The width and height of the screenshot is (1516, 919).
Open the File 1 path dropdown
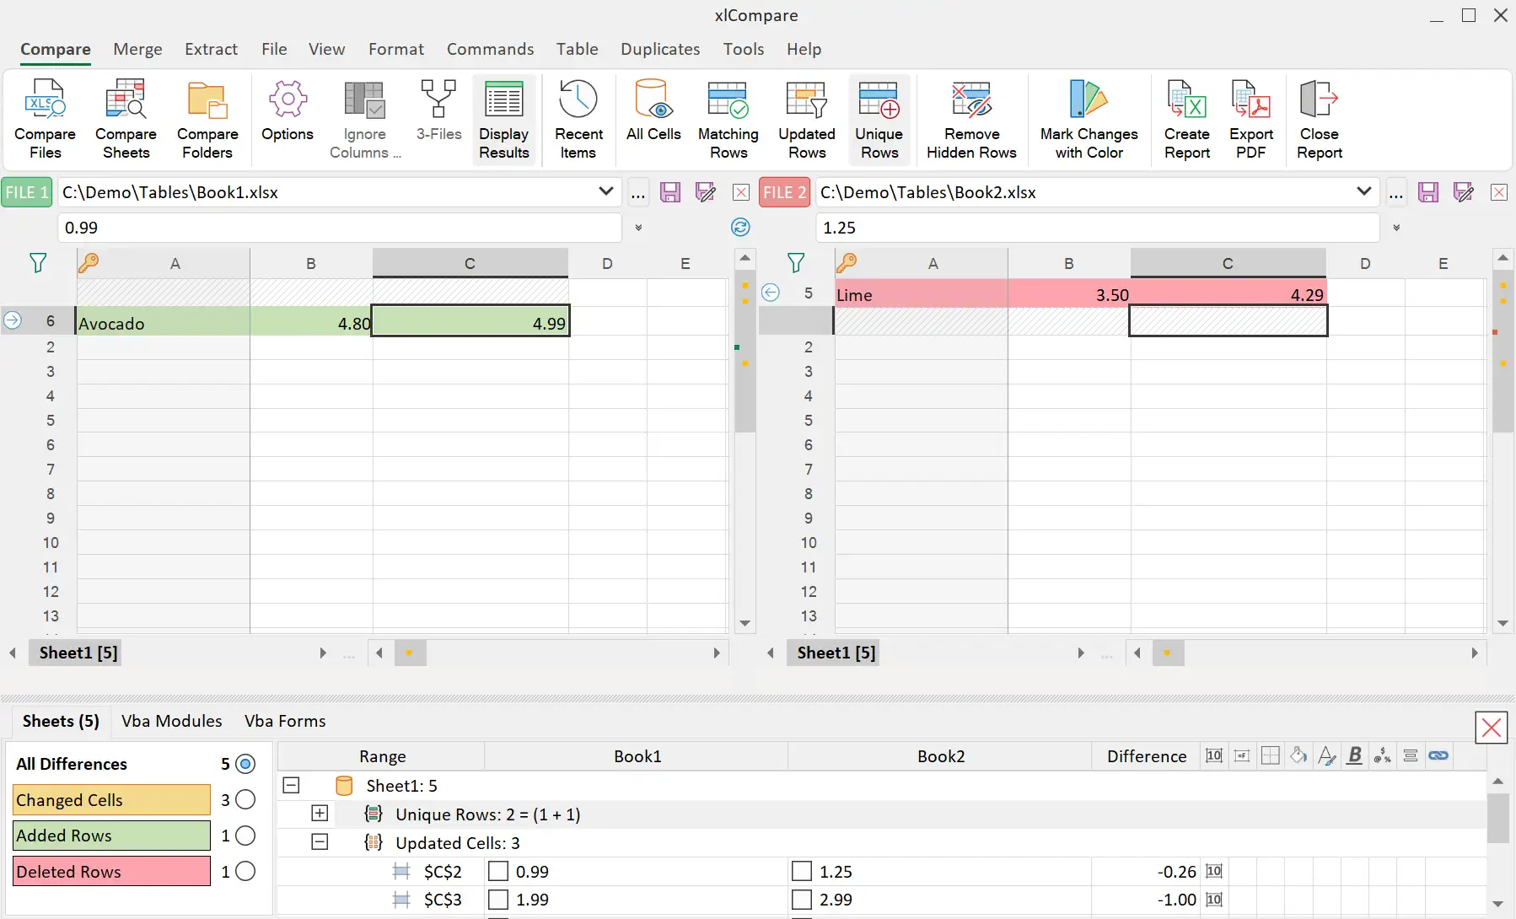coord(605,191)
